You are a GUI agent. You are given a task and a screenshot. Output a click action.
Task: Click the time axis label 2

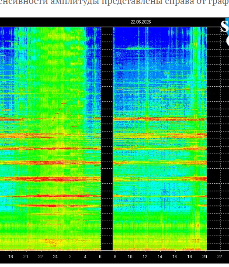pos(70,257)
